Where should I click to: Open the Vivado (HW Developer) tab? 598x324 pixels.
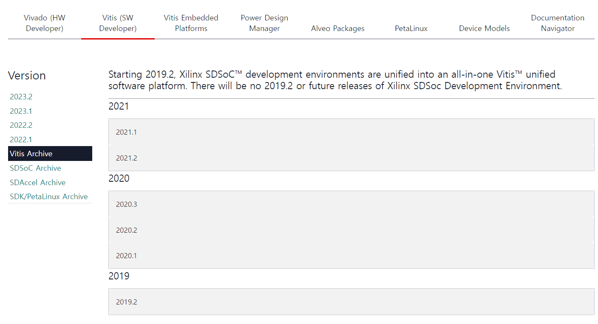click(x=45, y=23)
